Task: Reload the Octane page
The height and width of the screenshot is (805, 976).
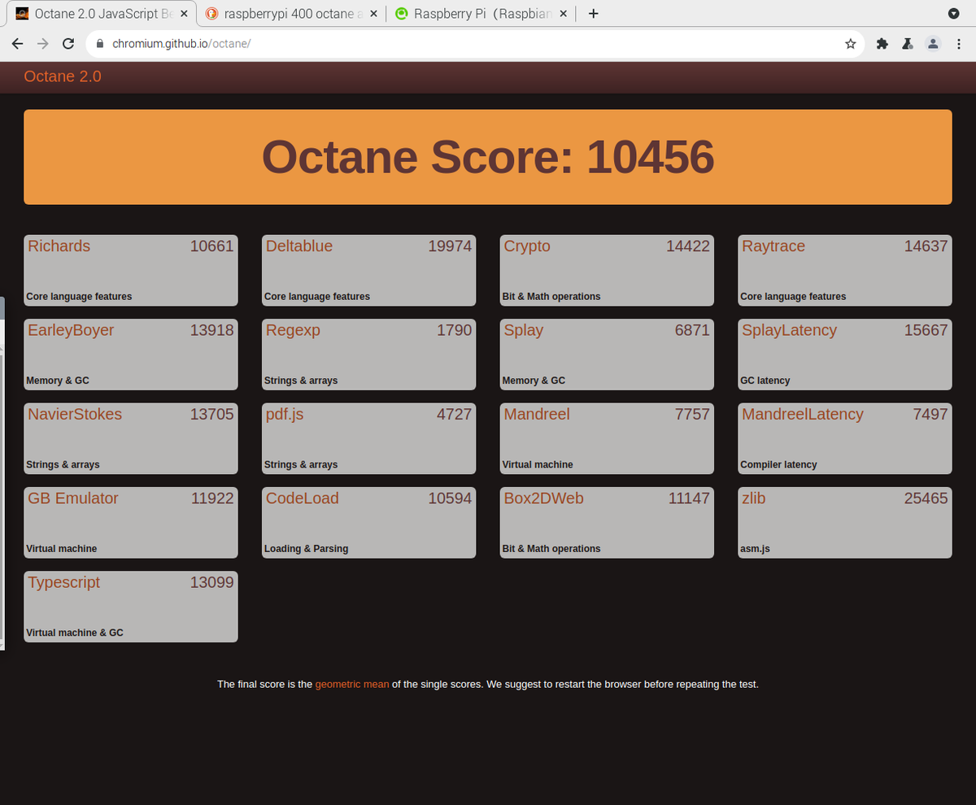Action: point(68,44)
